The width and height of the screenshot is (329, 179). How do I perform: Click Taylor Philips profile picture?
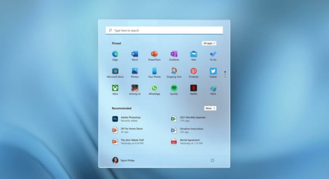[115, 160]
